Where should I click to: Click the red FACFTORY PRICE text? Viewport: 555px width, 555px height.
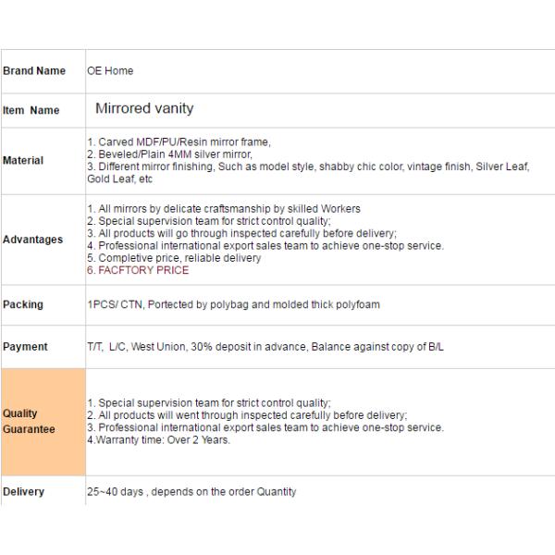[x=138, y=271]
